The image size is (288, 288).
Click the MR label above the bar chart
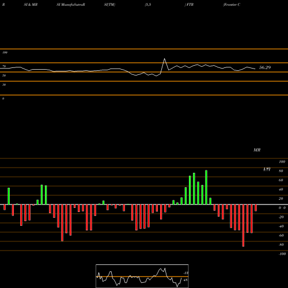[257, 150]
